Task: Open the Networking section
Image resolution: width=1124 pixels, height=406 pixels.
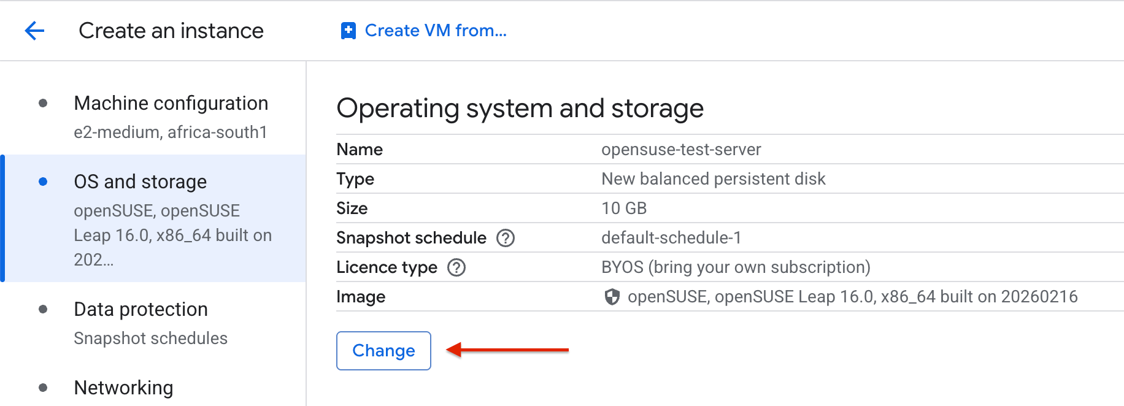Action: (x=123, y=388)
